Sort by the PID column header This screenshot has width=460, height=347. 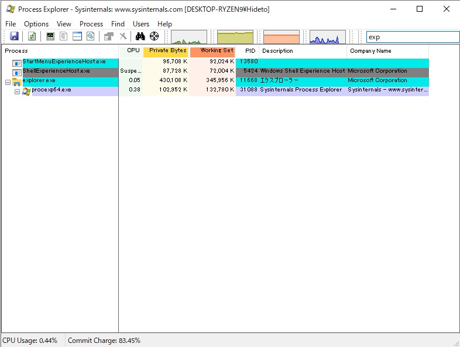pyautogui.click(x=248, y=51)
